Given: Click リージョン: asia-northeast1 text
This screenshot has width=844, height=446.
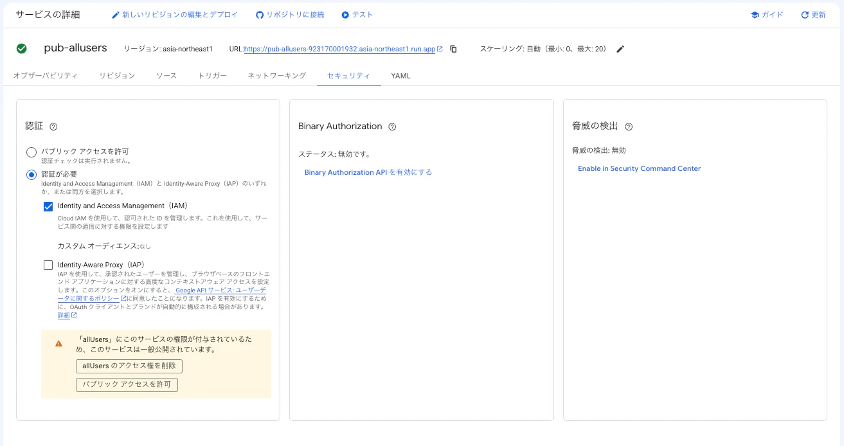Looking at the screenshot, I should click(x=168, y=49).
